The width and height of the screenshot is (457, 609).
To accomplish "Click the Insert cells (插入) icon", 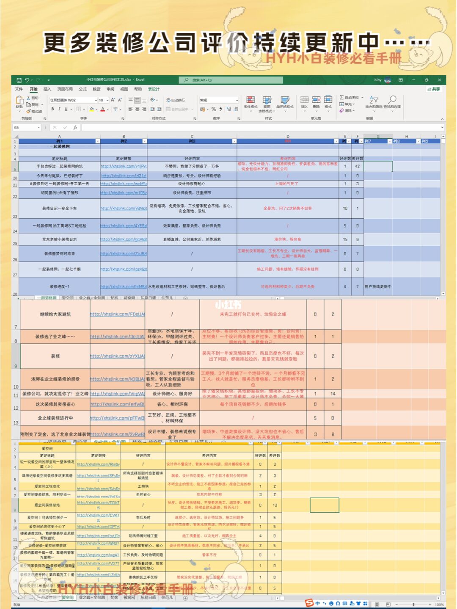I will coord(304,100).
